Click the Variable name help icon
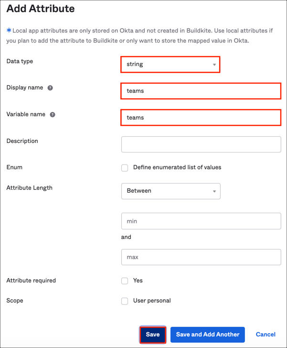Screen dimensions: 287x348 53,115
